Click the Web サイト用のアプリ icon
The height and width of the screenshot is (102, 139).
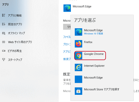4,42
